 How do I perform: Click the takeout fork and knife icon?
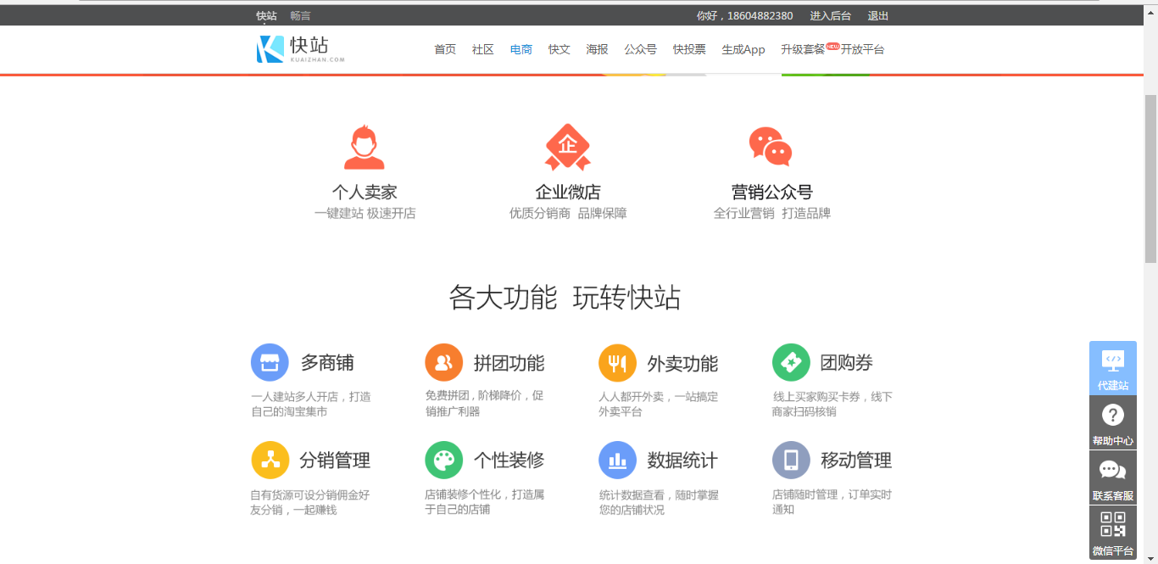pos(617,363)
